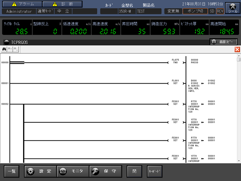
Task: Toggle the SD card indicator
Action: click(212, 11)
